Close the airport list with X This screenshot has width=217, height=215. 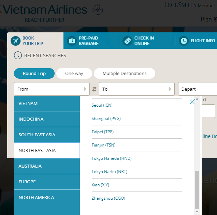tap(192, 102)
